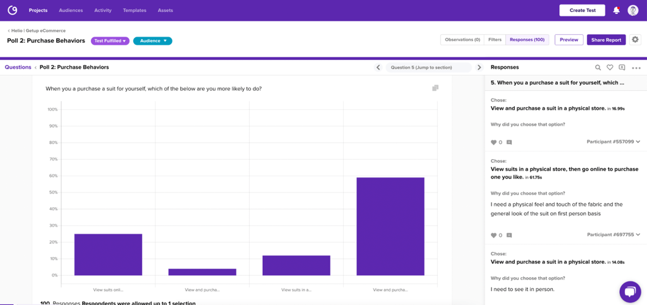Filter favorite responses with heart icon

(610, 68)
